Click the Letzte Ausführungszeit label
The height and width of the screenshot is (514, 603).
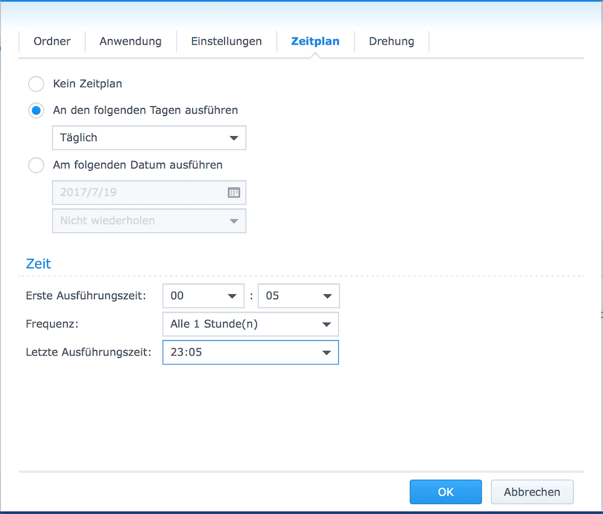tap(89, 352)
